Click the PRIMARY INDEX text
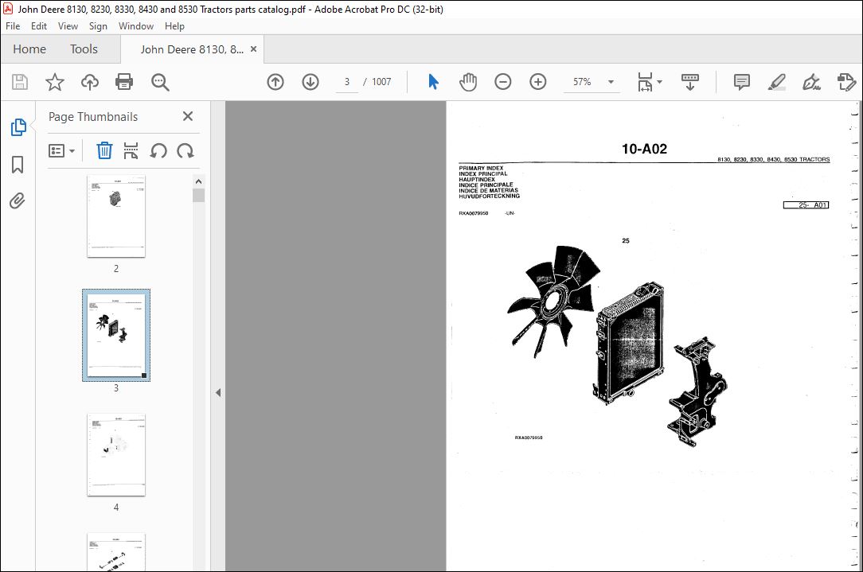Viewport: 863px width, 572px height. point(481,169)
